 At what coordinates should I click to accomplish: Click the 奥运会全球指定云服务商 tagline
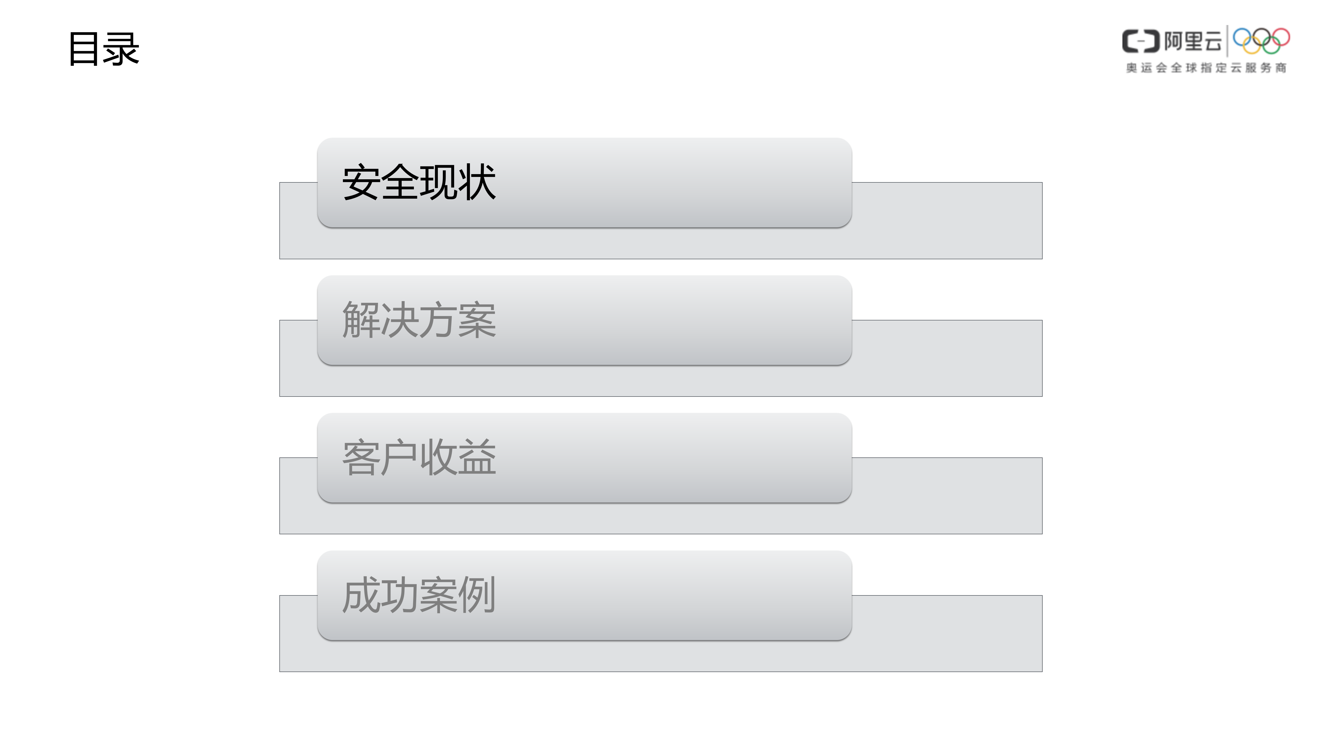tap(1206, 68)
